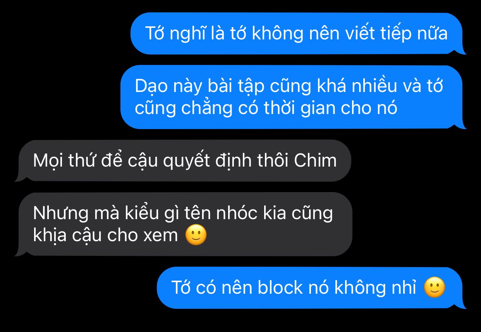The width and height of the screenshot is (481, 332).
Task: Tap the "Mọi thứ để cậu quyết định" message
Action: pos(183,160)
